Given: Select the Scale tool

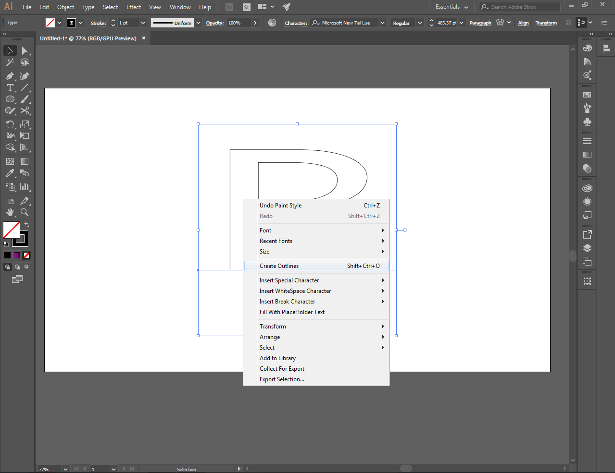Looking at the screenshot, I should click(x=25, y=124).
